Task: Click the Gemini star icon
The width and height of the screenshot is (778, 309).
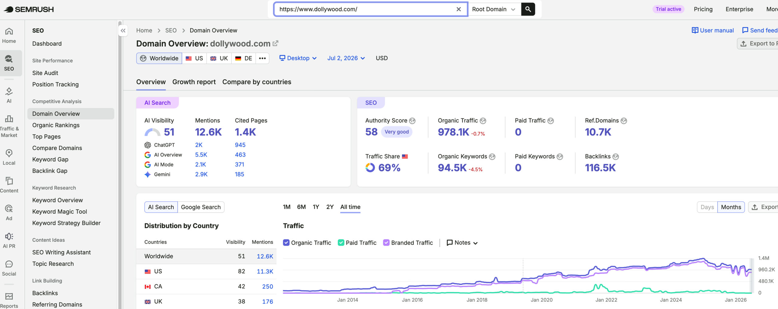Action: [148, 174]
